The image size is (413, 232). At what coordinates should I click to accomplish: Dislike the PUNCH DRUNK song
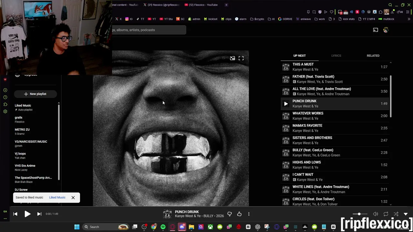[229, 214]
